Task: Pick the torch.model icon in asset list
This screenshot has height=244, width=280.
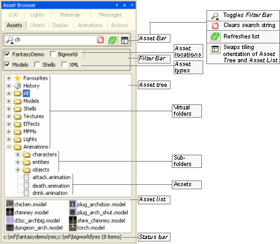Action: click(x=72, y=228)
